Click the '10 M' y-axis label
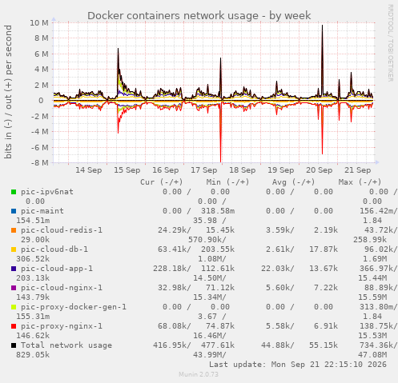 pos(39,23)
